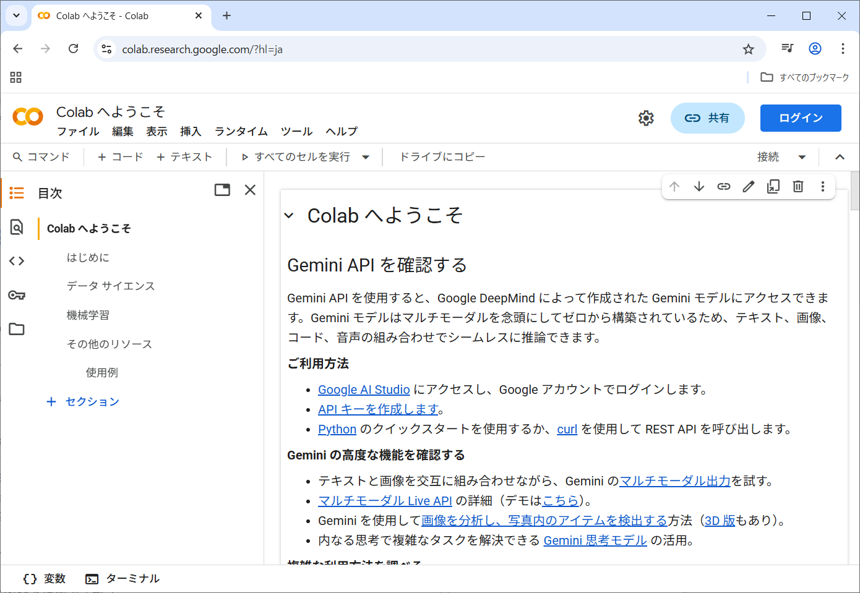The image size is (860, 593).
Task: Collapse the Colab へようこそ section
Action: pyautogui.click(x=289, y=216)
